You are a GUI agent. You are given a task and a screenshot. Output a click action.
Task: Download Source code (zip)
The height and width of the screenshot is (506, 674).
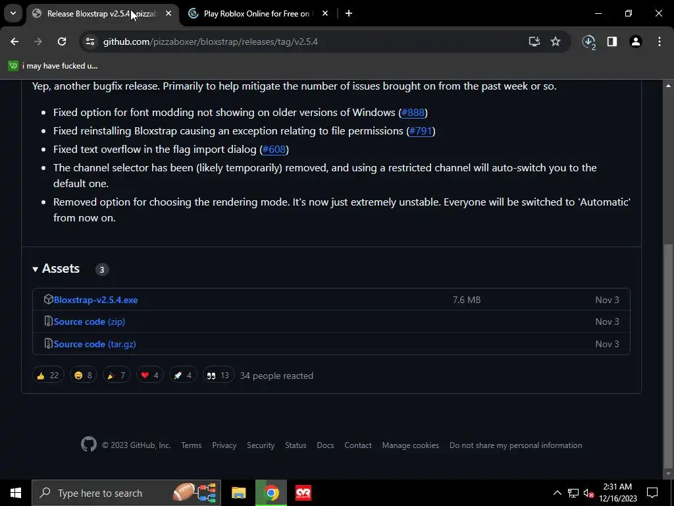click(x=90, y=322)
